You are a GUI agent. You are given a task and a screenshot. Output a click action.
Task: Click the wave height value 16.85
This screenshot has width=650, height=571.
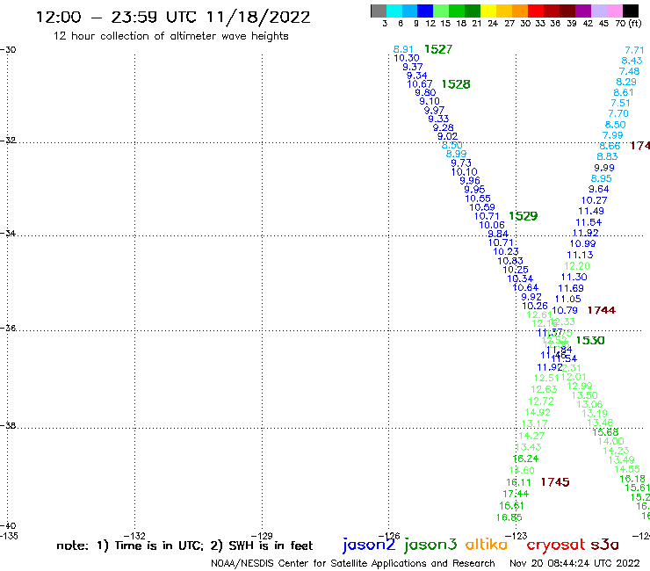click(x=509, y=517)
